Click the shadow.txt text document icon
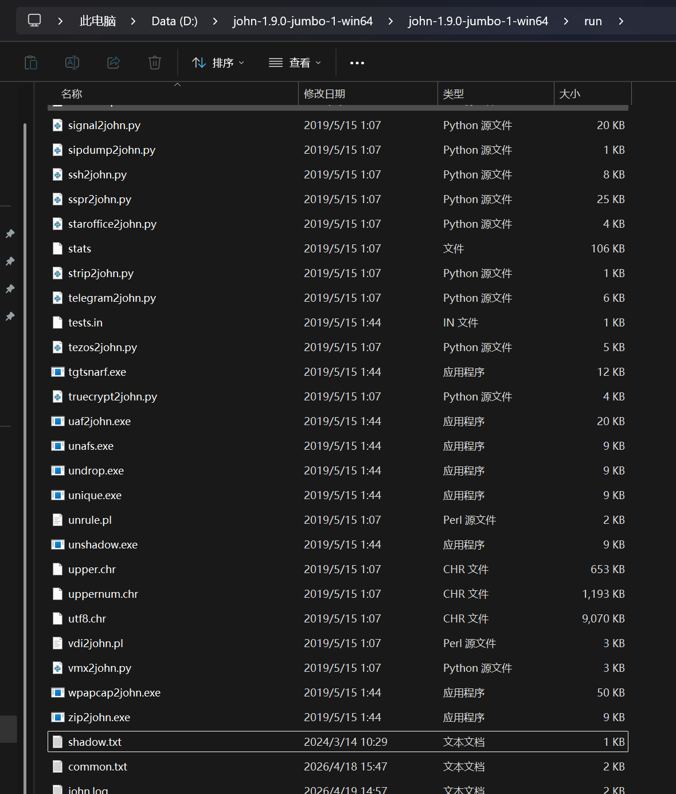 (57, 742)
